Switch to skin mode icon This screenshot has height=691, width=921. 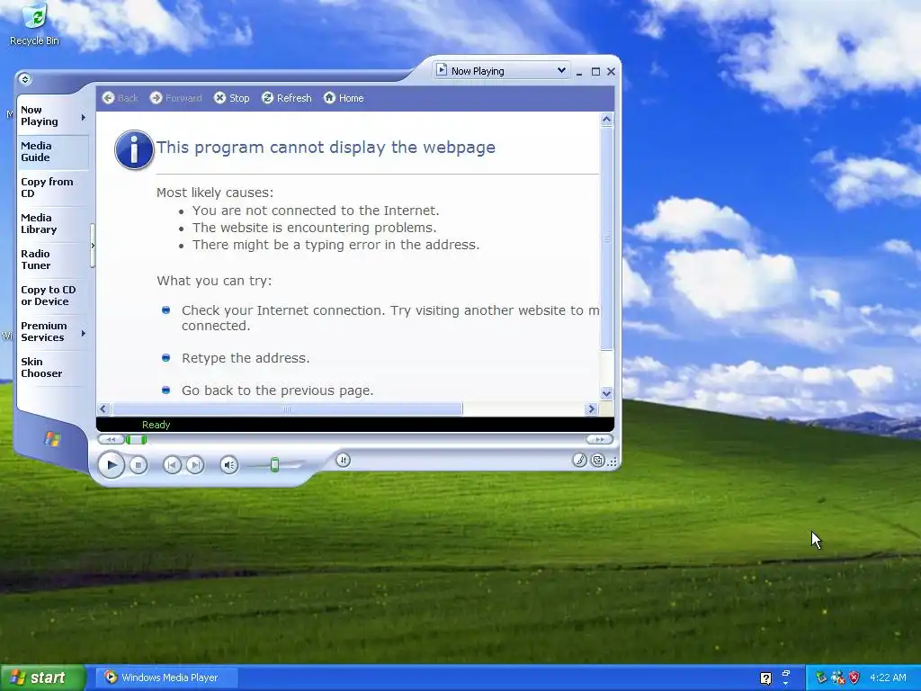pos(598,461)
